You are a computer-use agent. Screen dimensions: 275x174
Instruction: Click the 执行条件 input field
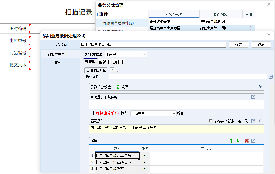coord(188,77)
